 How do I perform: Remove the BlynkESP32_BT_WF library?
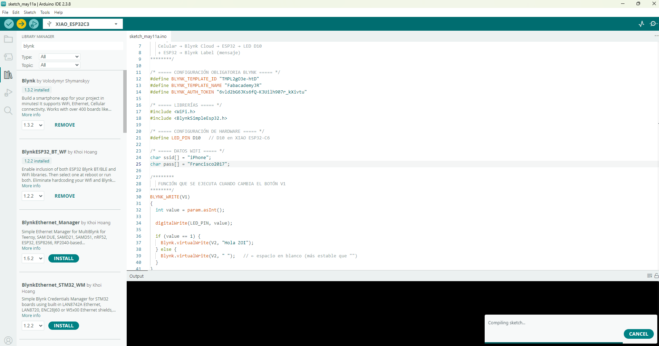click(65, 196)
